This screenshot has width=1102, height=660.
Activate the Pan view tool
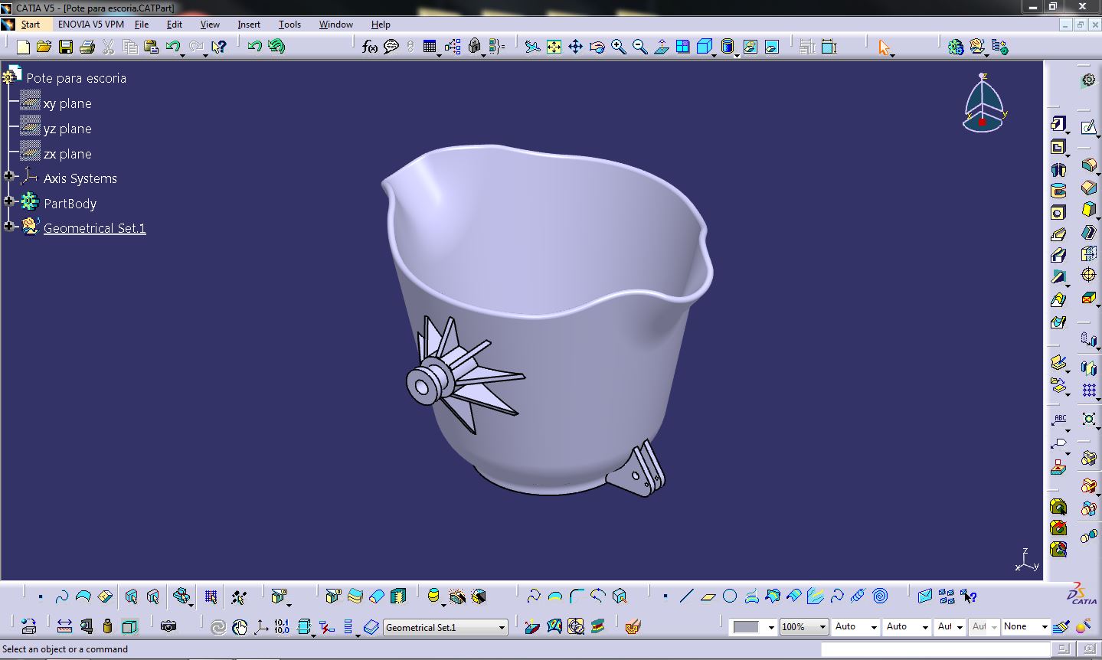coord(575,47)
